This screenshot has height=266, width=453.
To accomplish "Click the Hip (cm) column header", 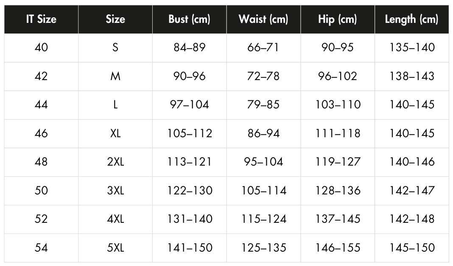I will click(338, 19).
